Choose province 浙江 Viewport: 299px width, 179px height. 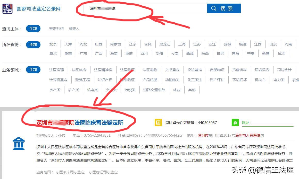212,44
